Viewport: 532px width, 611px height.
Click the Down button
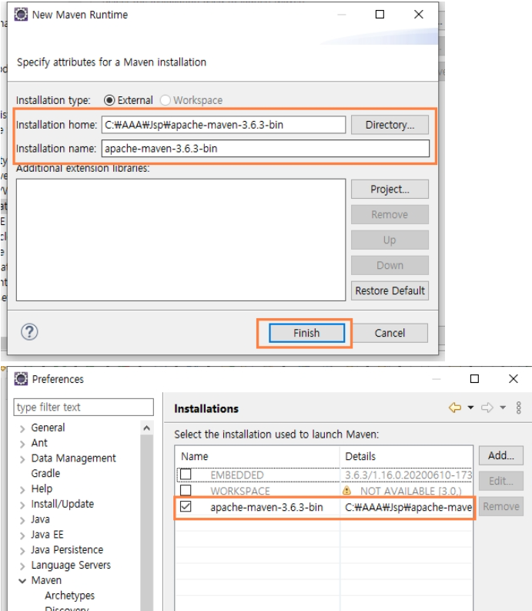(390, 265)
